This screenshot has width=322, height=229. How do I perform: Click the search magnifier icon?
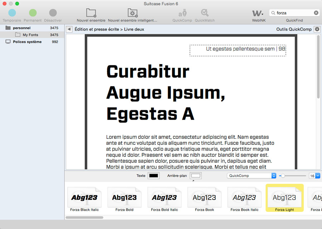tap(273, 13)
